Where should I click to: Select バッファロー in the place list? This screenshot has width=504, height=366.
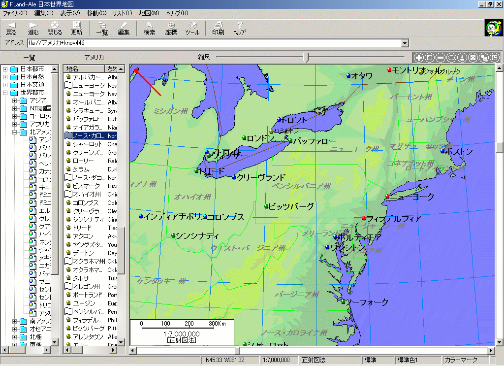click(91, 119)
